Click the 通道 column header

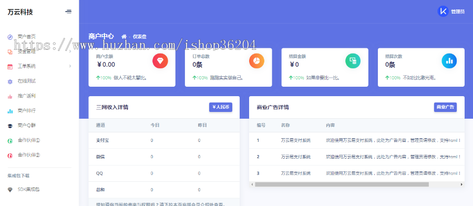tap(100, 125)
